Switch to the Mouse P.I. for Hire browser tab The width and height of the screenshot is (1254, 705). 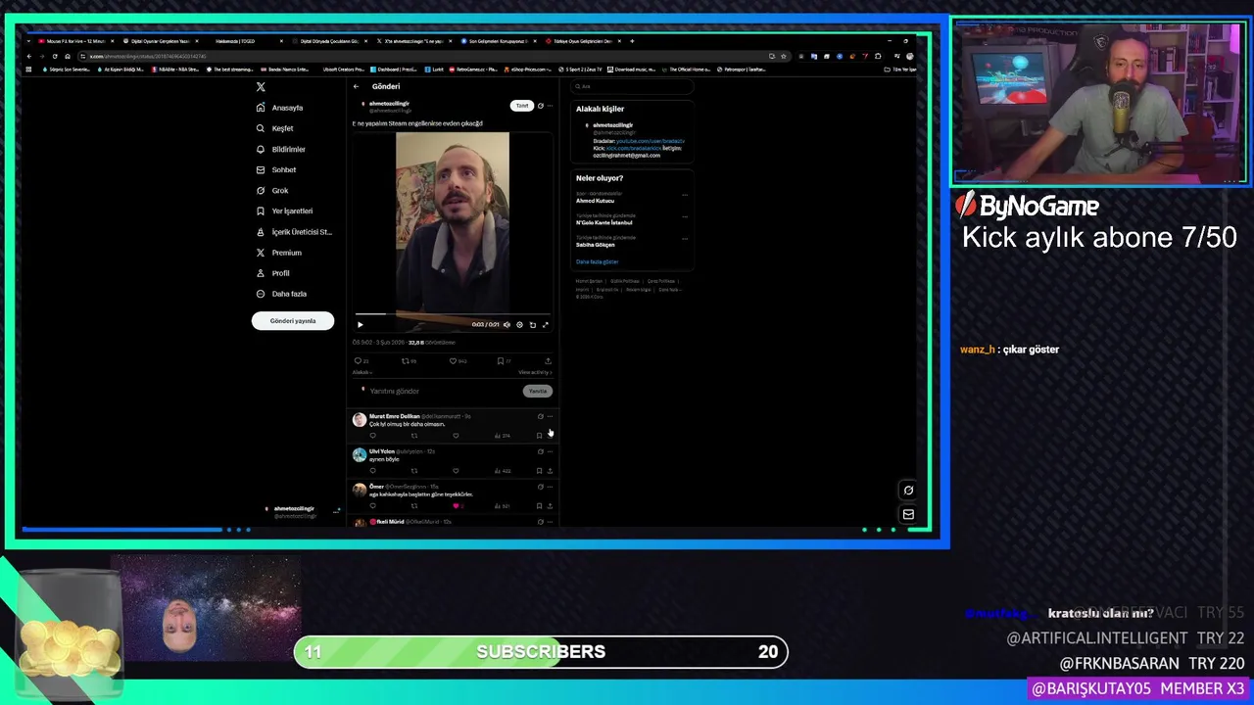74,41
